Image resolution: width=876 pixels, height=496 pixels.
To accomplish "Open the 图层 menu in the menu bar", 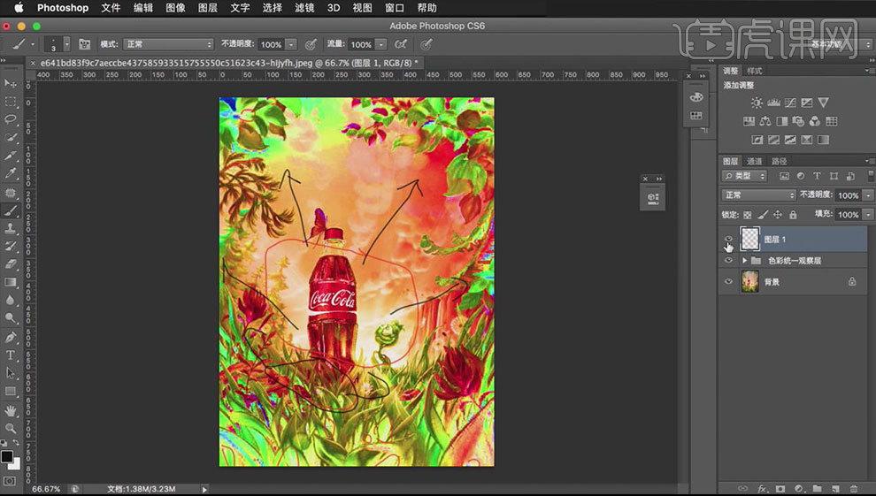I will click(x=207, y=8).
